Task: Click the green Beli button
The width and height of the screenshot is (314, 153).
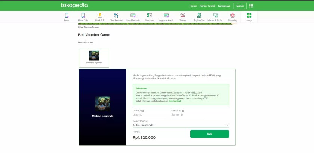Action: tap(209, 134)
